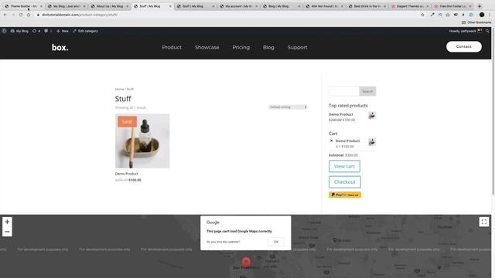The image size is (495, 278).
Task: Switch to the Theme Builder tab
Action: (x=23, y=6)
